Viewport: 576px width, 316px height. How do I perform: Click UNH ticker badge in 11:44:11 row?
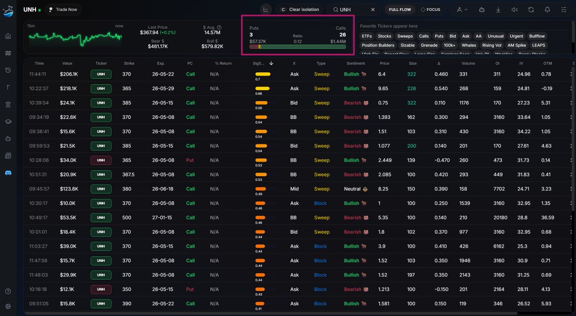[x=101, y=74]
